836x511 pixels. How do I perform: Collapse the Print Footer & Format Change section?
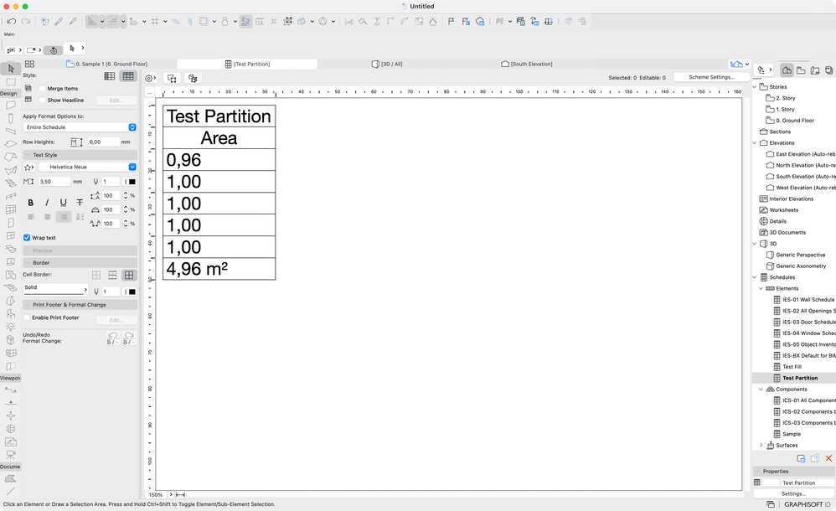(27, 305)
